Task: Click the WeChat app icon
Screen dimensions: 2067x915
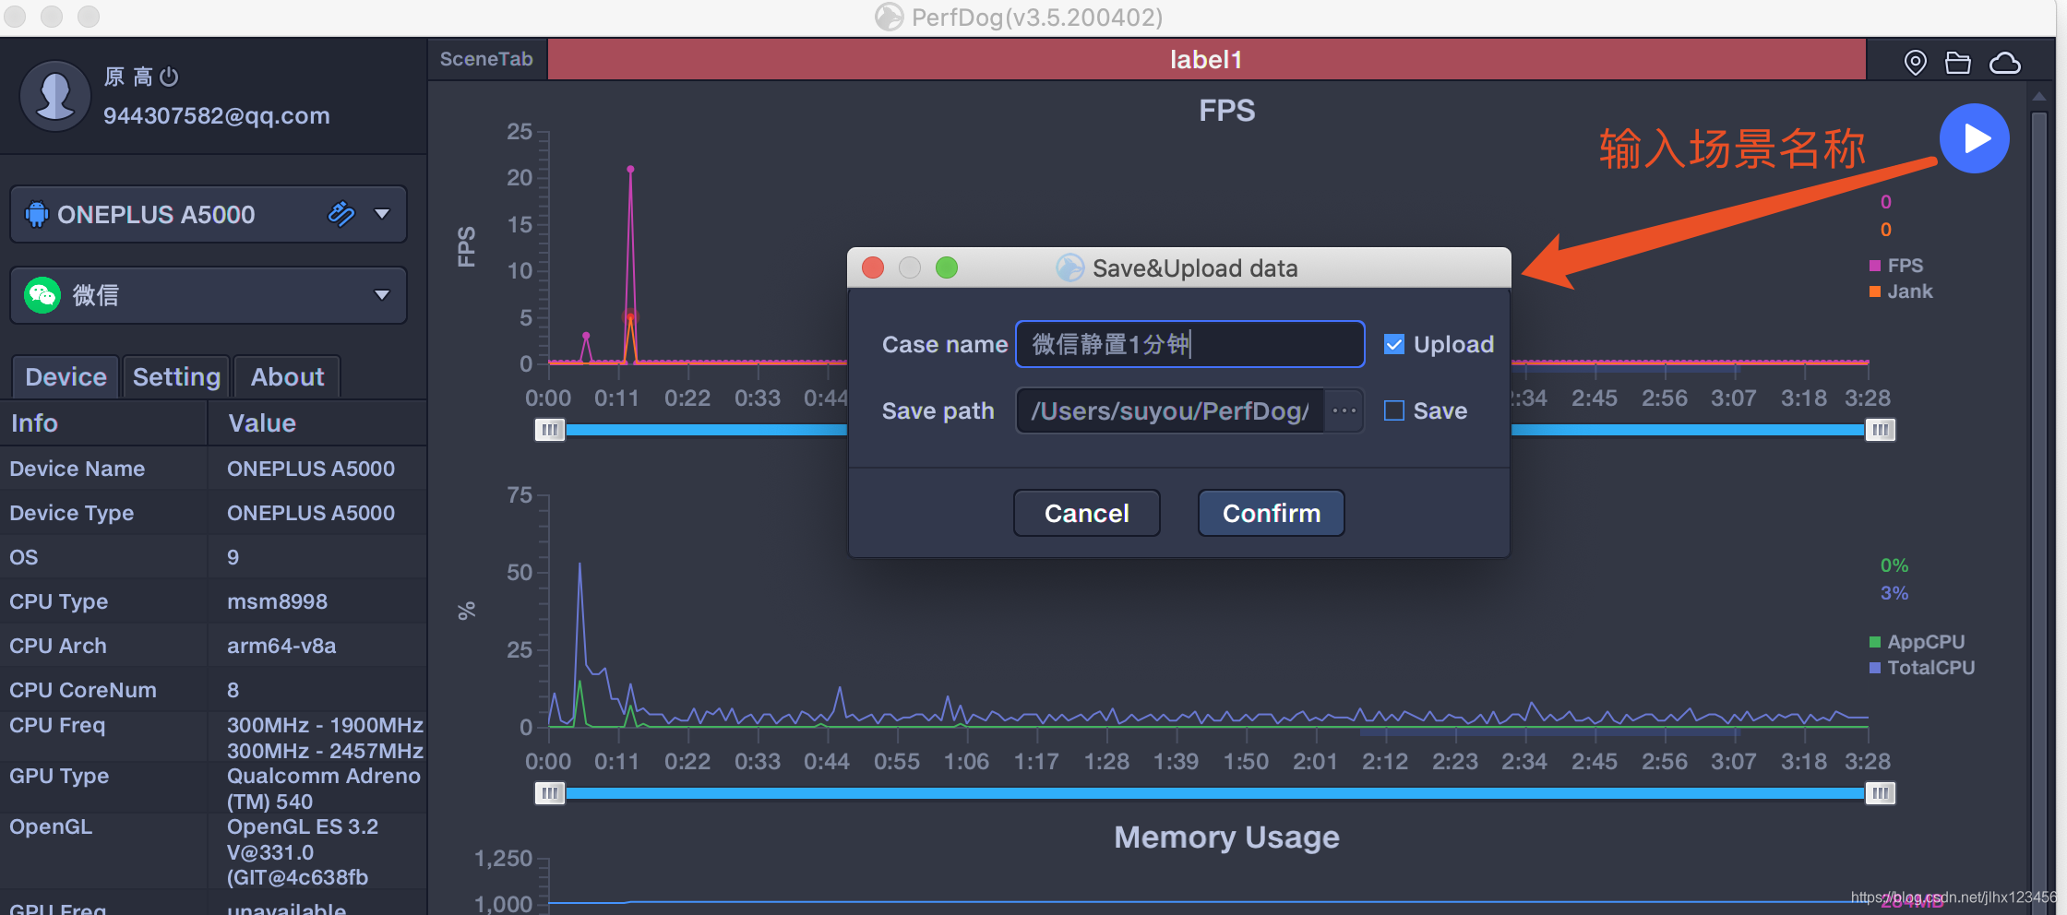Action: pyautogui.click(x=42, y=295)
